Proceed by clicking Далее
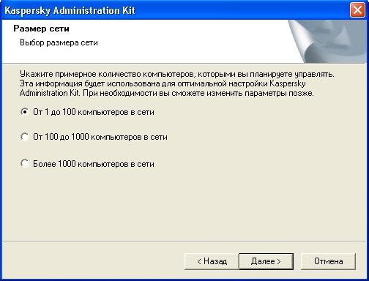The width and height of the screenshot is (369, 281). [266, 261]
